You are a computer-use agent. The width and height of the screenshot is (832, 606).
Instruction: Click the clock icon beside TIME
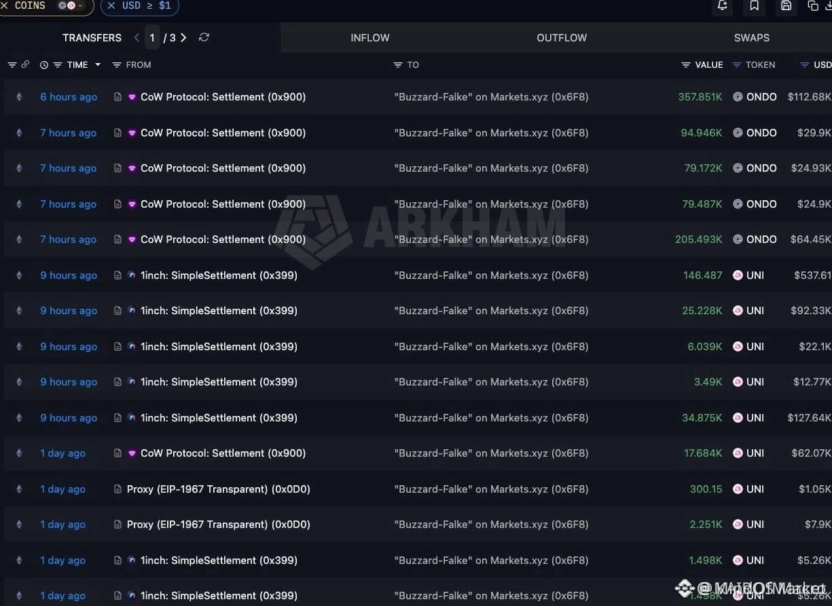point(44,65)
